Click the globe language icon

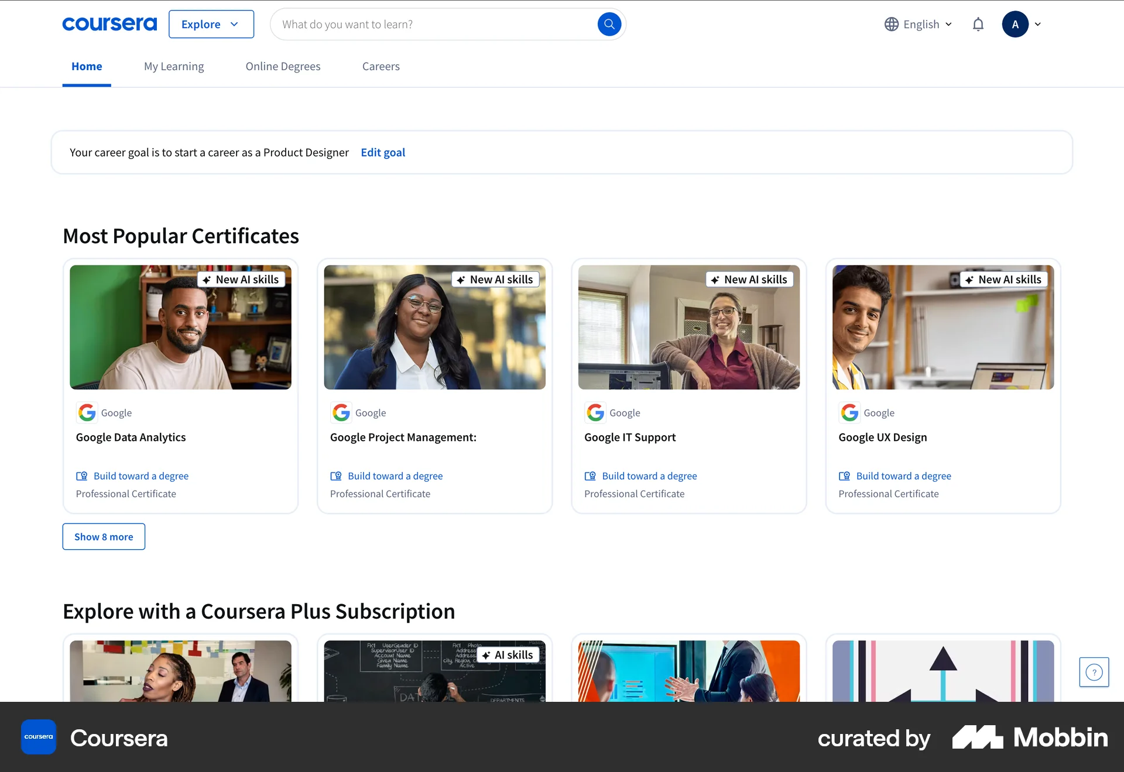coord(891,24)
